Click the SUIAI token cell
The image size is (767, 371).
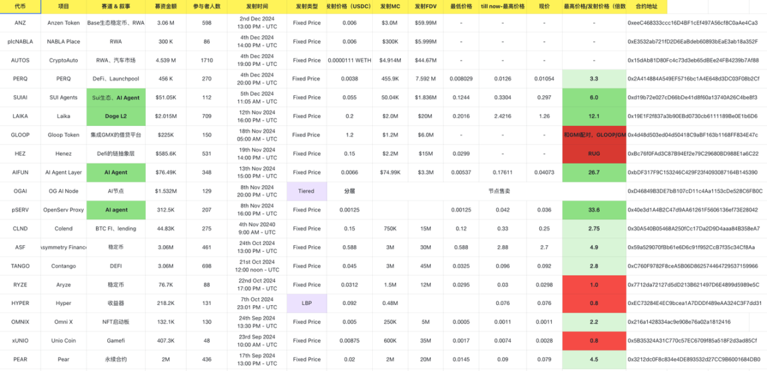click(x=20, y=98)
